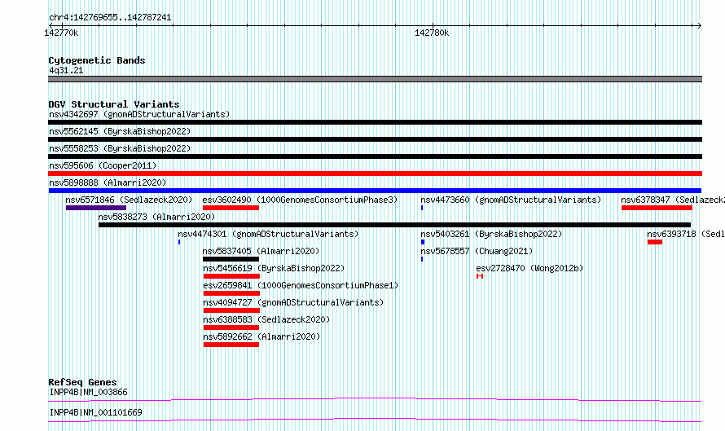Select nsv4474301 gnomADStructuralVariants label
Screen dimensions: 725x431
click(268, 234)
